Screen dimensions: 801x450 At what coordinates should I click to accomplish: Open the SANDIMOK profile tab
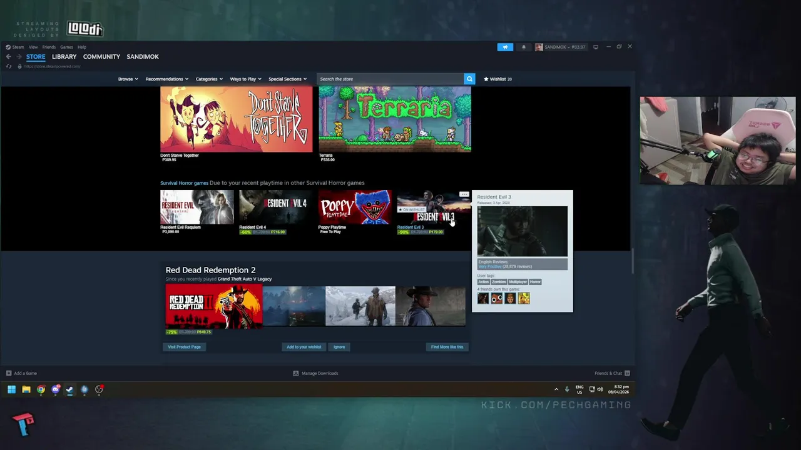143,57
